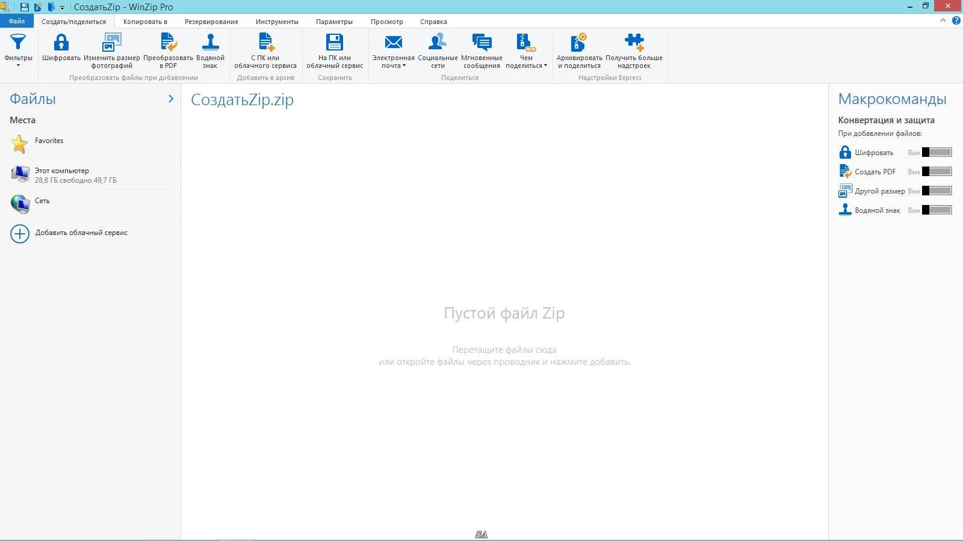Screen dimensions: 963x541
Task: Click the blue folder icon in quick access
Action: [x=51, y=7]
